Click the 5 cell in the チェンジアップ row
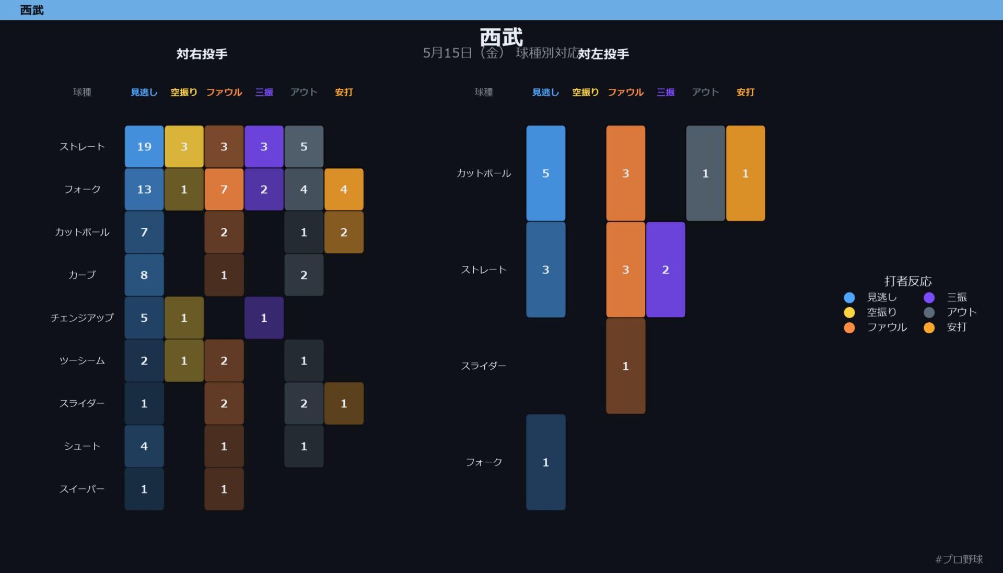 pyautogui.click(x=144, y=318)
